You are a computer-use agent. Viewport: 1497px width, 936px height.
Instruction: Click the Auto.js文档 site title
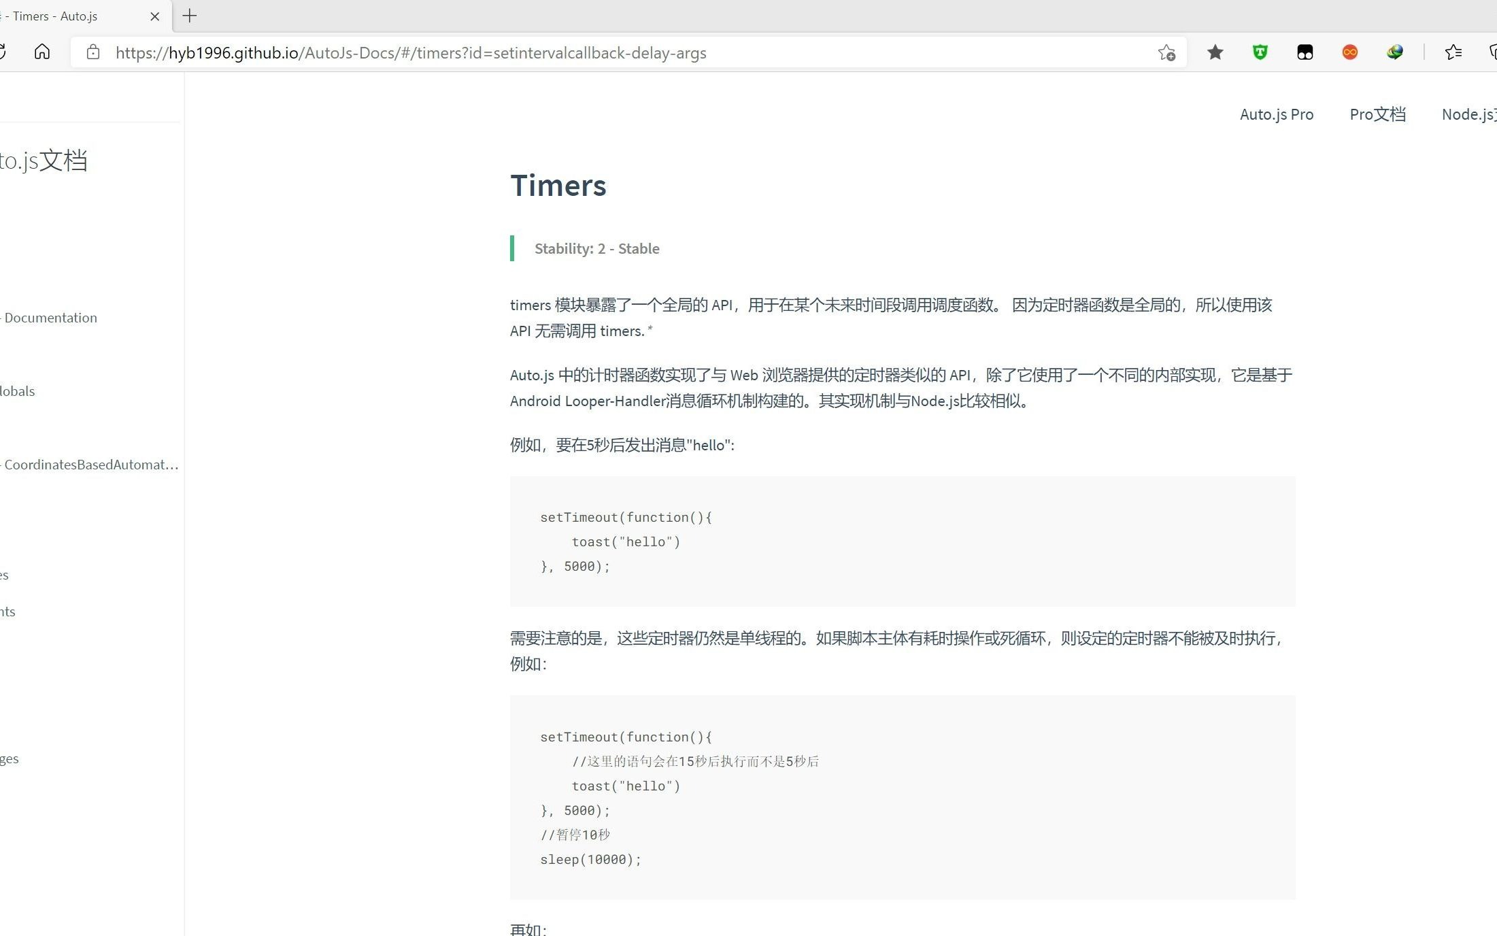click(44, 161)
